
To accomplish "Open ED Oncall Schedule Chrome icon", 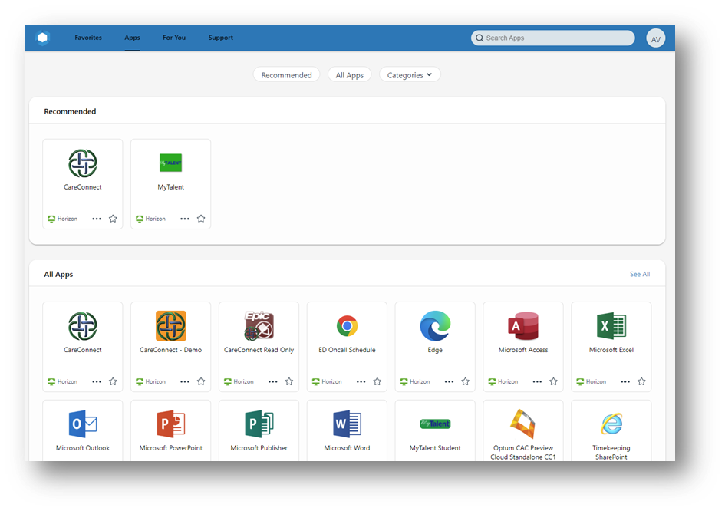I will tap(347, 327).
